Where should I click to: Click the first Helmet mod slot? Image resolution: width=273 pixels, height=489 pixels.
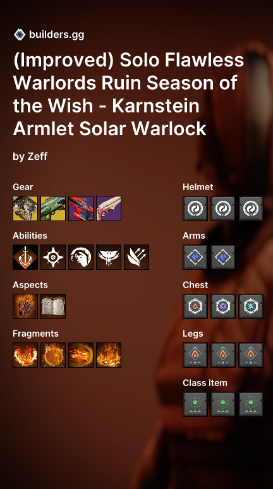pos(195,208)
